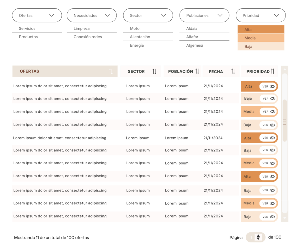This screenshot has height=252, width=295.
Task: View the seventh table row via its eye icon
Action: 272,163
